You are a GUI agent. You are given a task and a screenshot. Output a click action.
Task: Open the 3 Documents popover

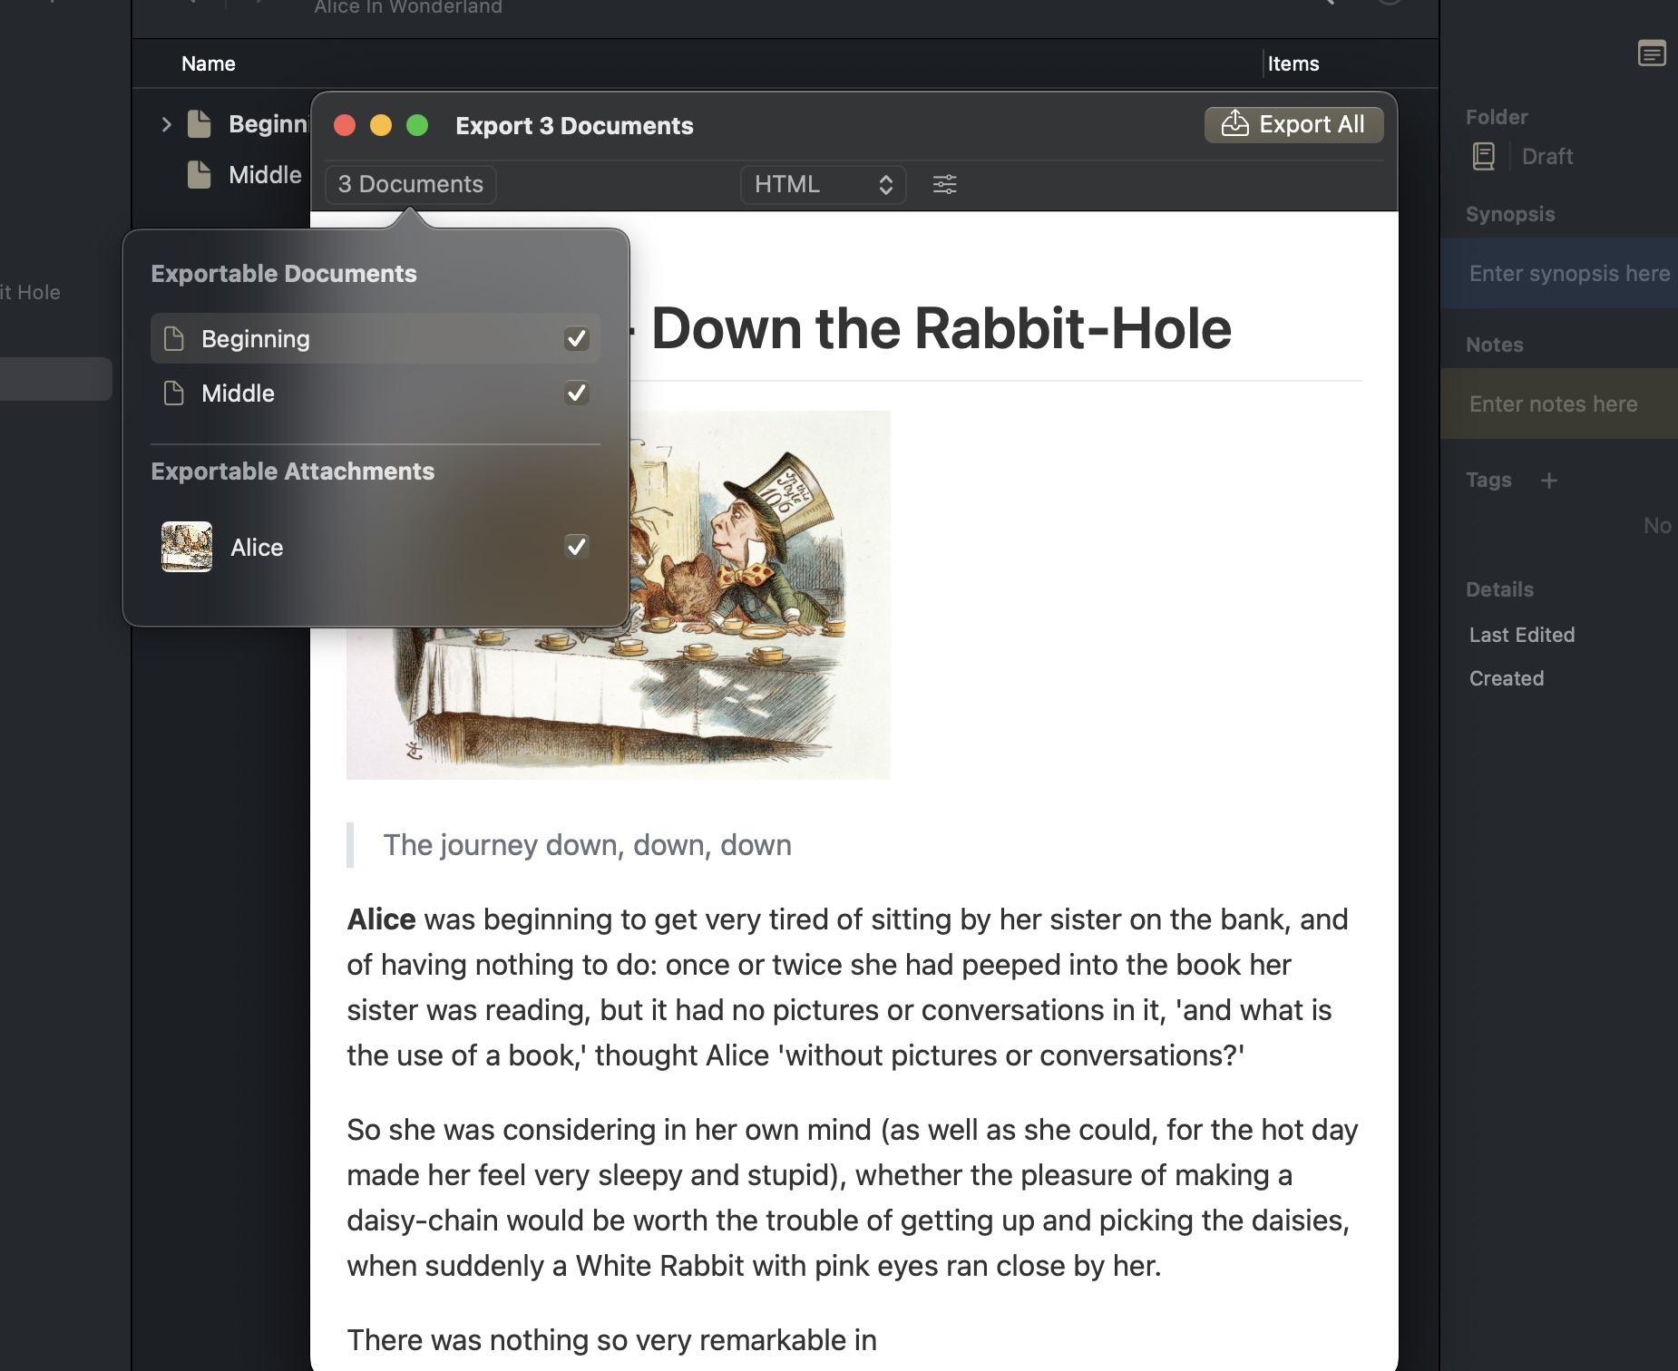pyautogui.click(x=409, y=184)
